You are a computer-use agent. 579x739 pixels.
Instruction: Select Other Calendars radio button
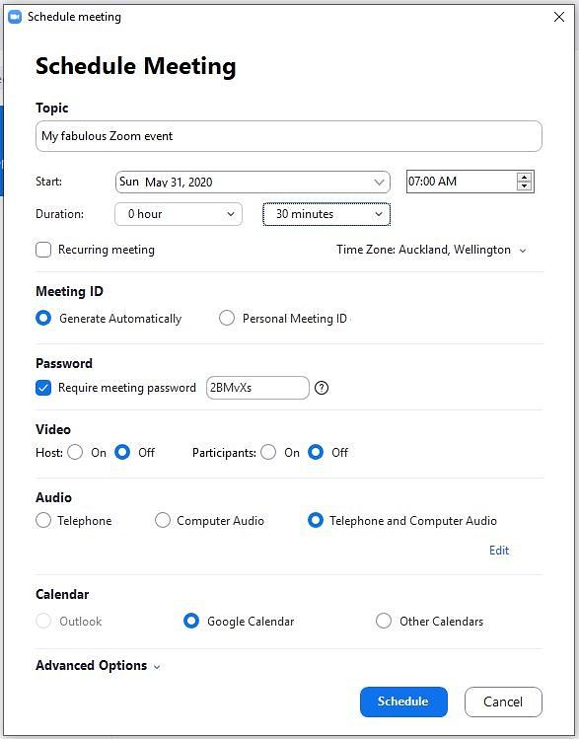(x=384, y=621)
